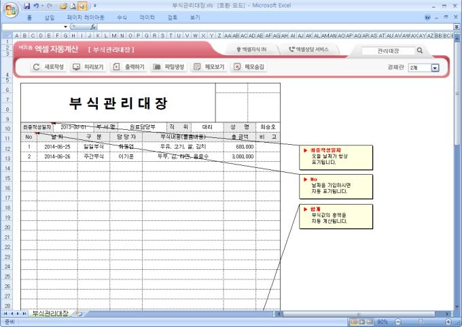The width and height of the screenshot is (462, 327).
Task: Open the 삽입 ribbon tab
Action: 50,18
